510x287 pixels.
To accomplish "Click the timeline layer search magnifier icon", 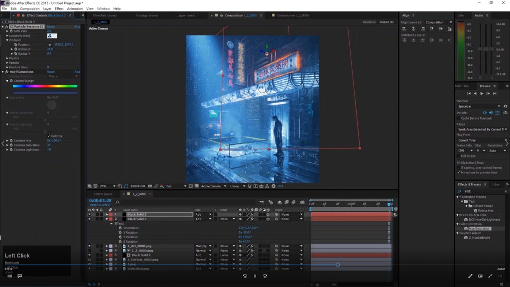I will tap(118, 202).
